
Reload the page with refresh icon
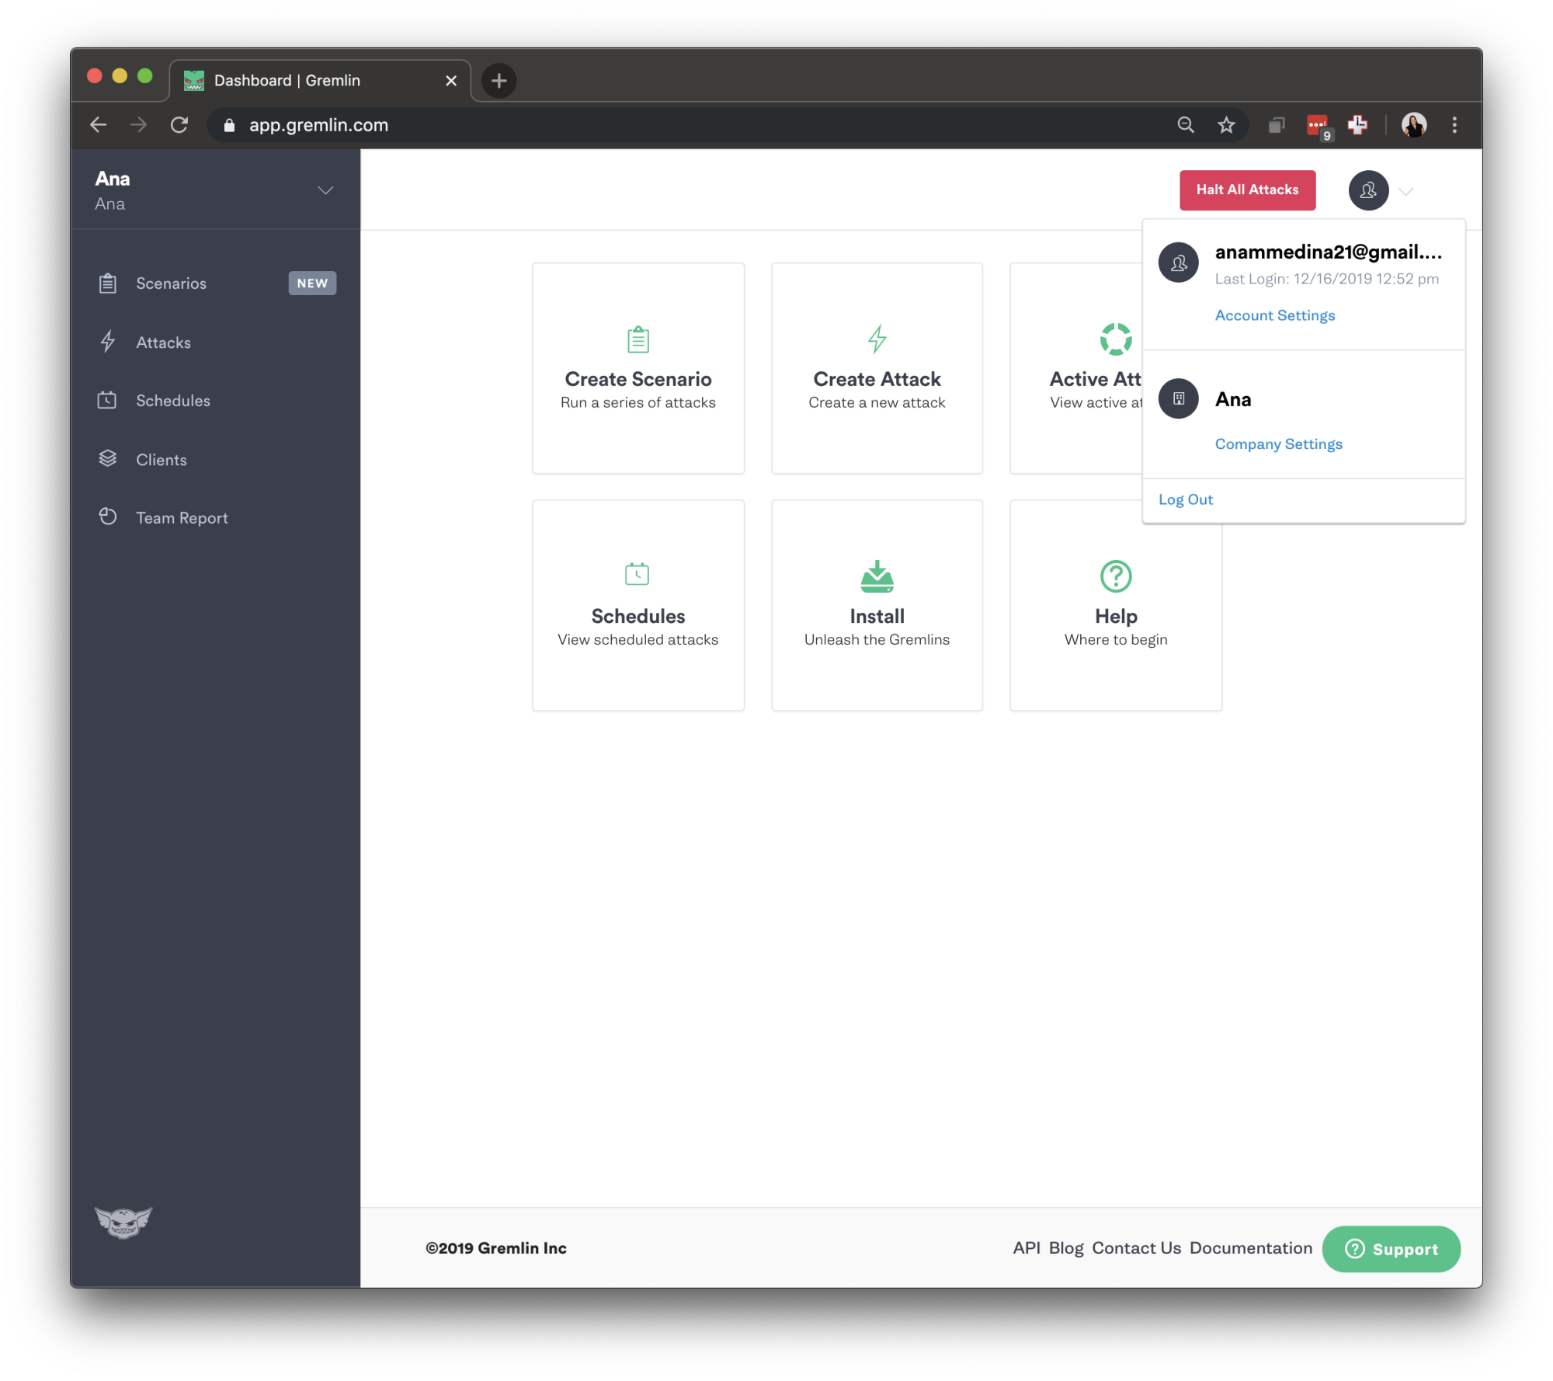179,125
